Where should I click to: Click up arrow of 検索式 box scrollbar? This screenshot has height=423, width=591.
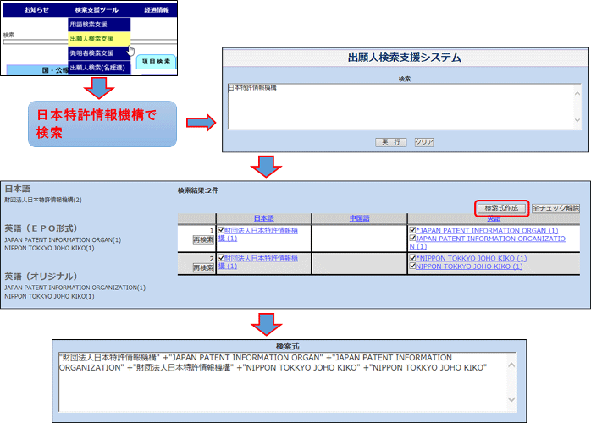point(511,365)
